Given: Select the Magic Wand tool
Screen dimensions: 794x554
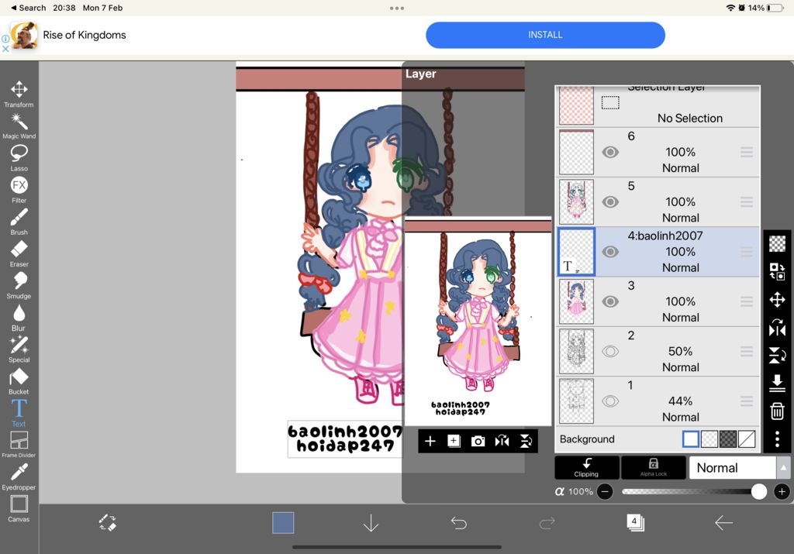Looking at the screenshot, I should coord(19,126).
